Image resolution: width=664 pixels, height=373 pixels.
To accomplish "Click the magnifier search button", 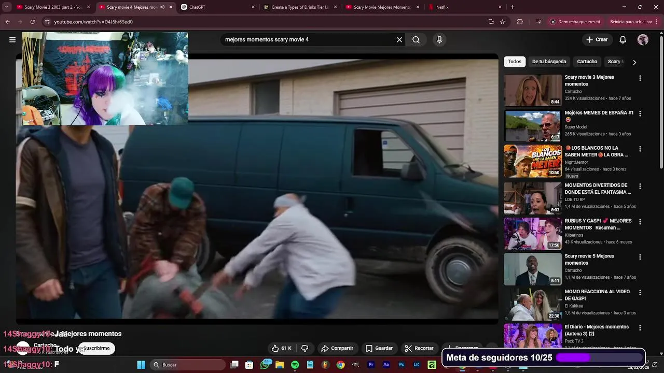I will click(416, 40).
